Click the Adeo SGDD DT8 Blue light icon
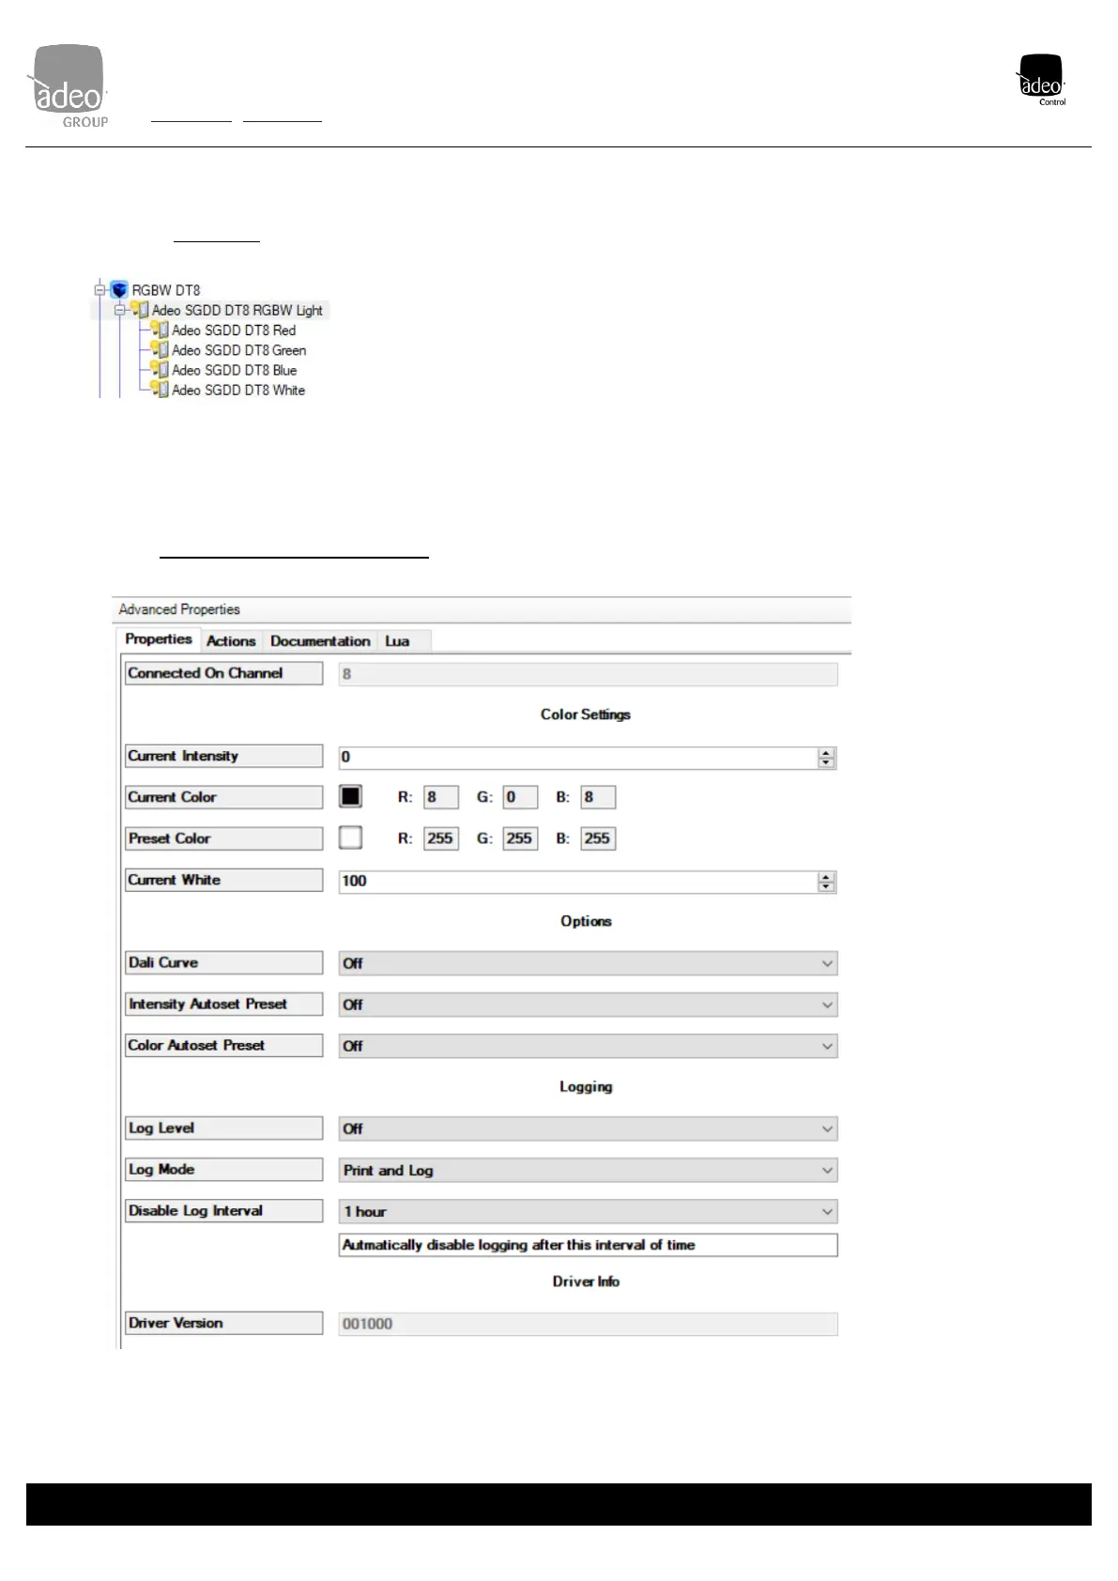Image resolution: width=1118 pixels, height=1581 pixels. 160,370
